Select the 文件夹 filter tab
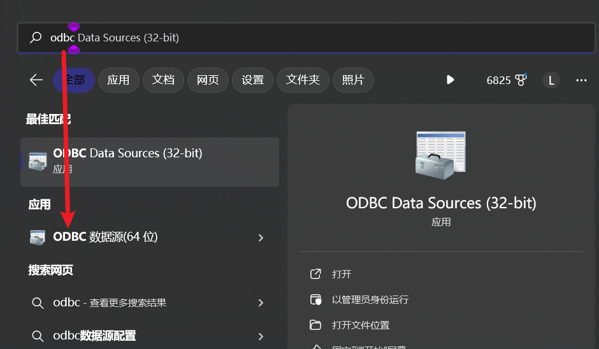The image size is (599, 349). pos(303,80)
